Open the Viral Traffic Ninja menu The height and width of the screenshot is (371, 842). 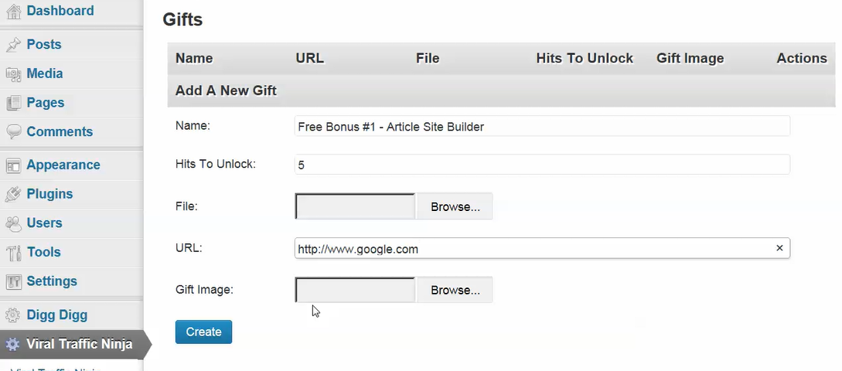pyautogui.click(x=79, y=345)
